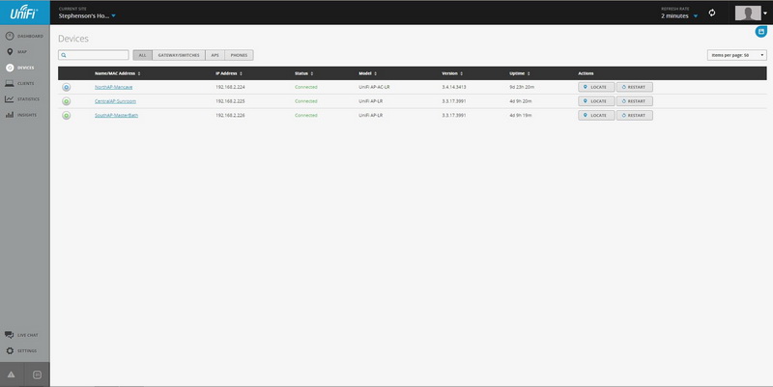Image resolution: width=773 pixels, height=387 pixels.
Task: Restart the CentralAP-Sunroom access point
Action: pos(635,101)
